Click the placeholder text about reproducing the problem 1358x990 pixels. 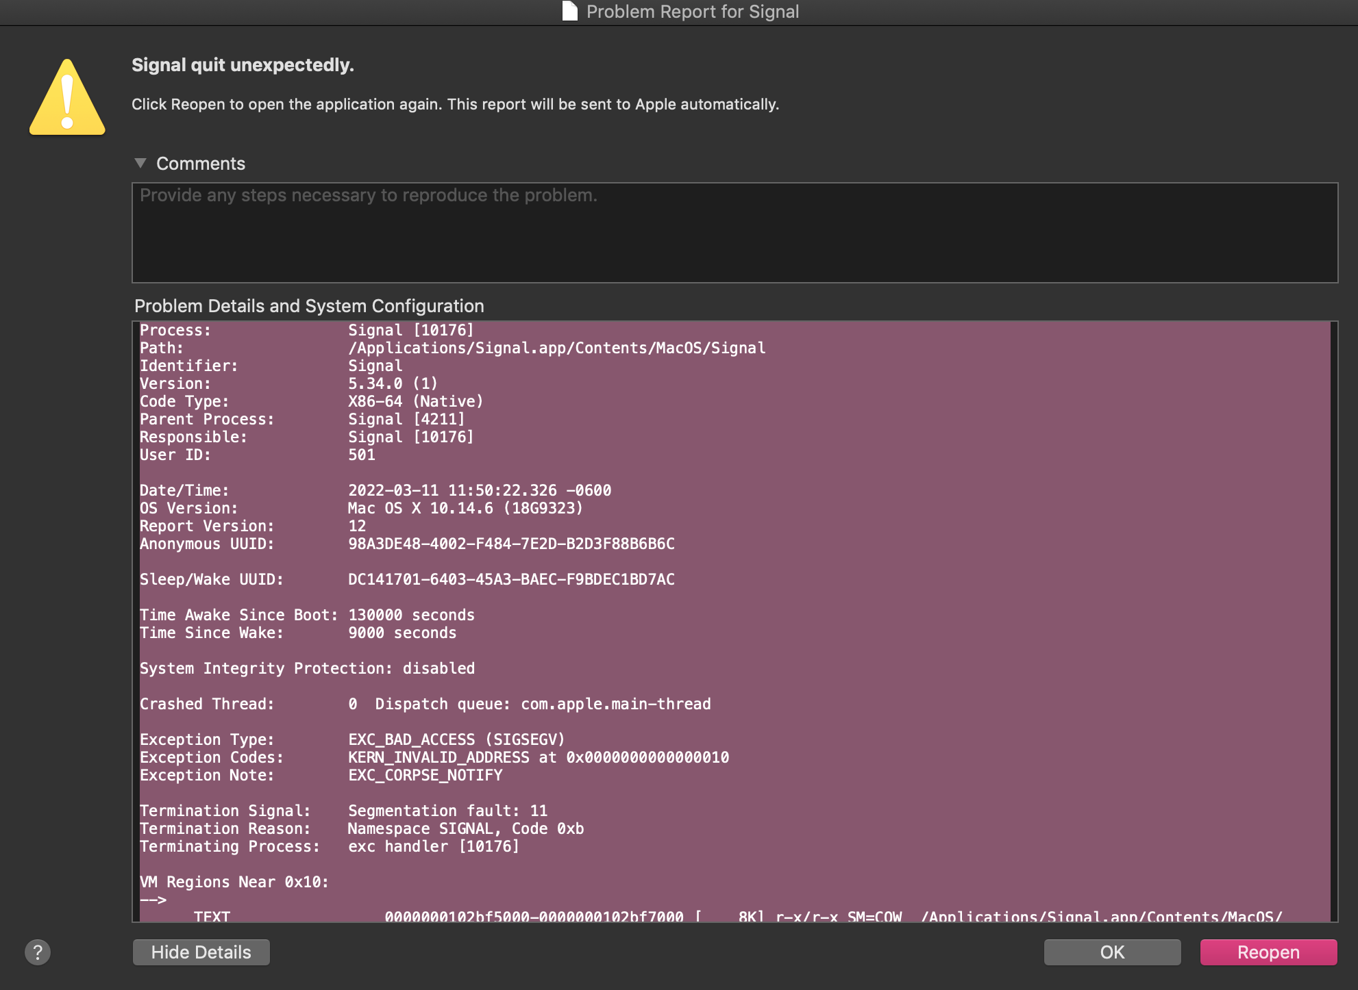[367, 195]
